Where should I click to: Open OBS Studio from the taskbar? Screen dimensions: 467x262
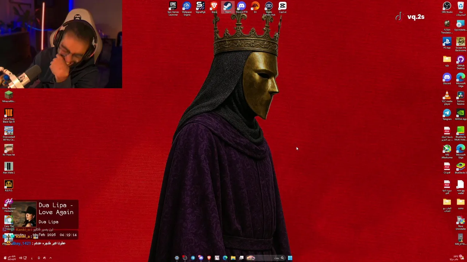(185, 258)
